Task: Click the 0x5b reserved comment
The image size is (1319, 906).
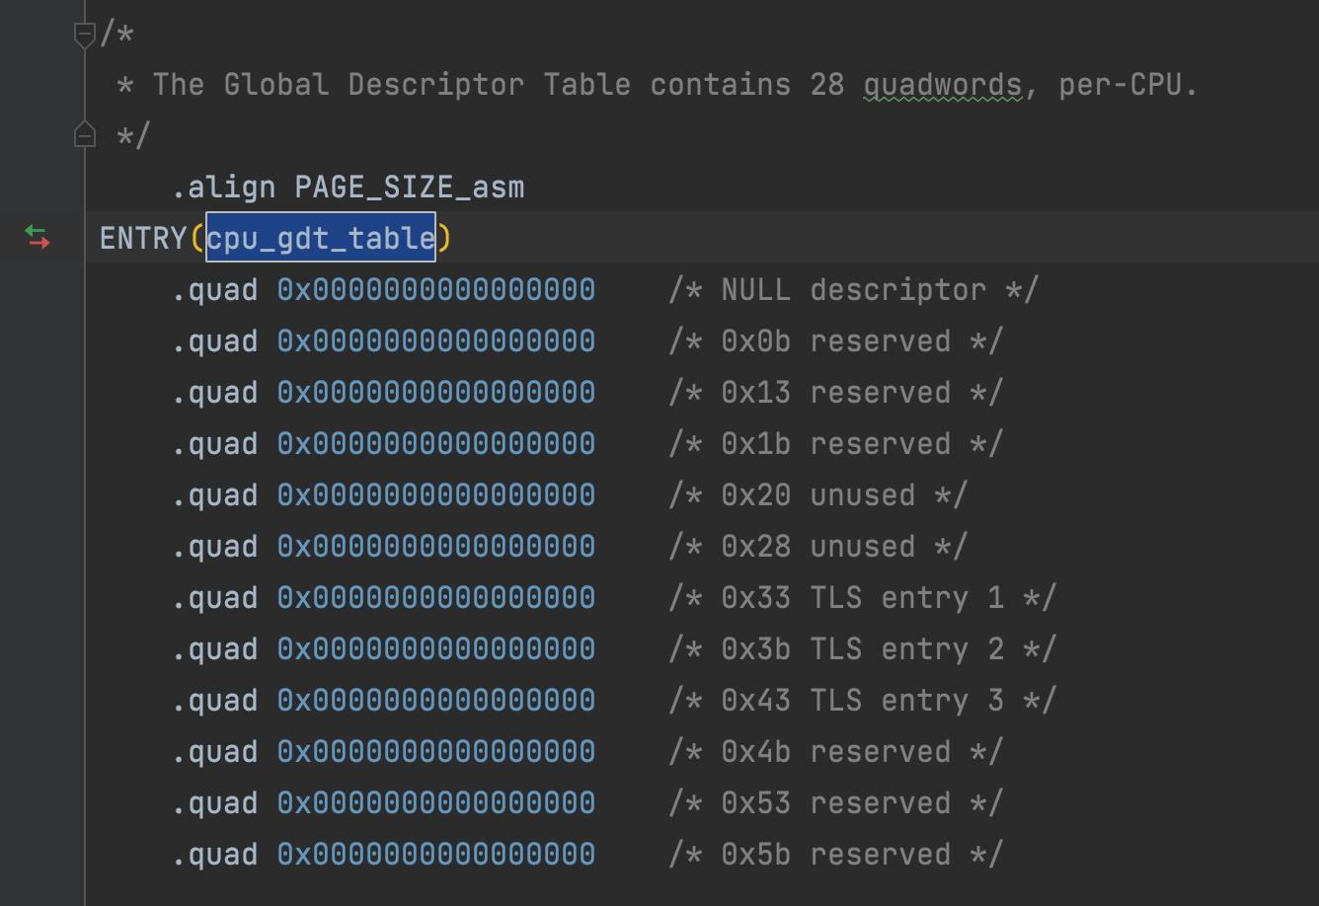Action: tap(835, 855)
